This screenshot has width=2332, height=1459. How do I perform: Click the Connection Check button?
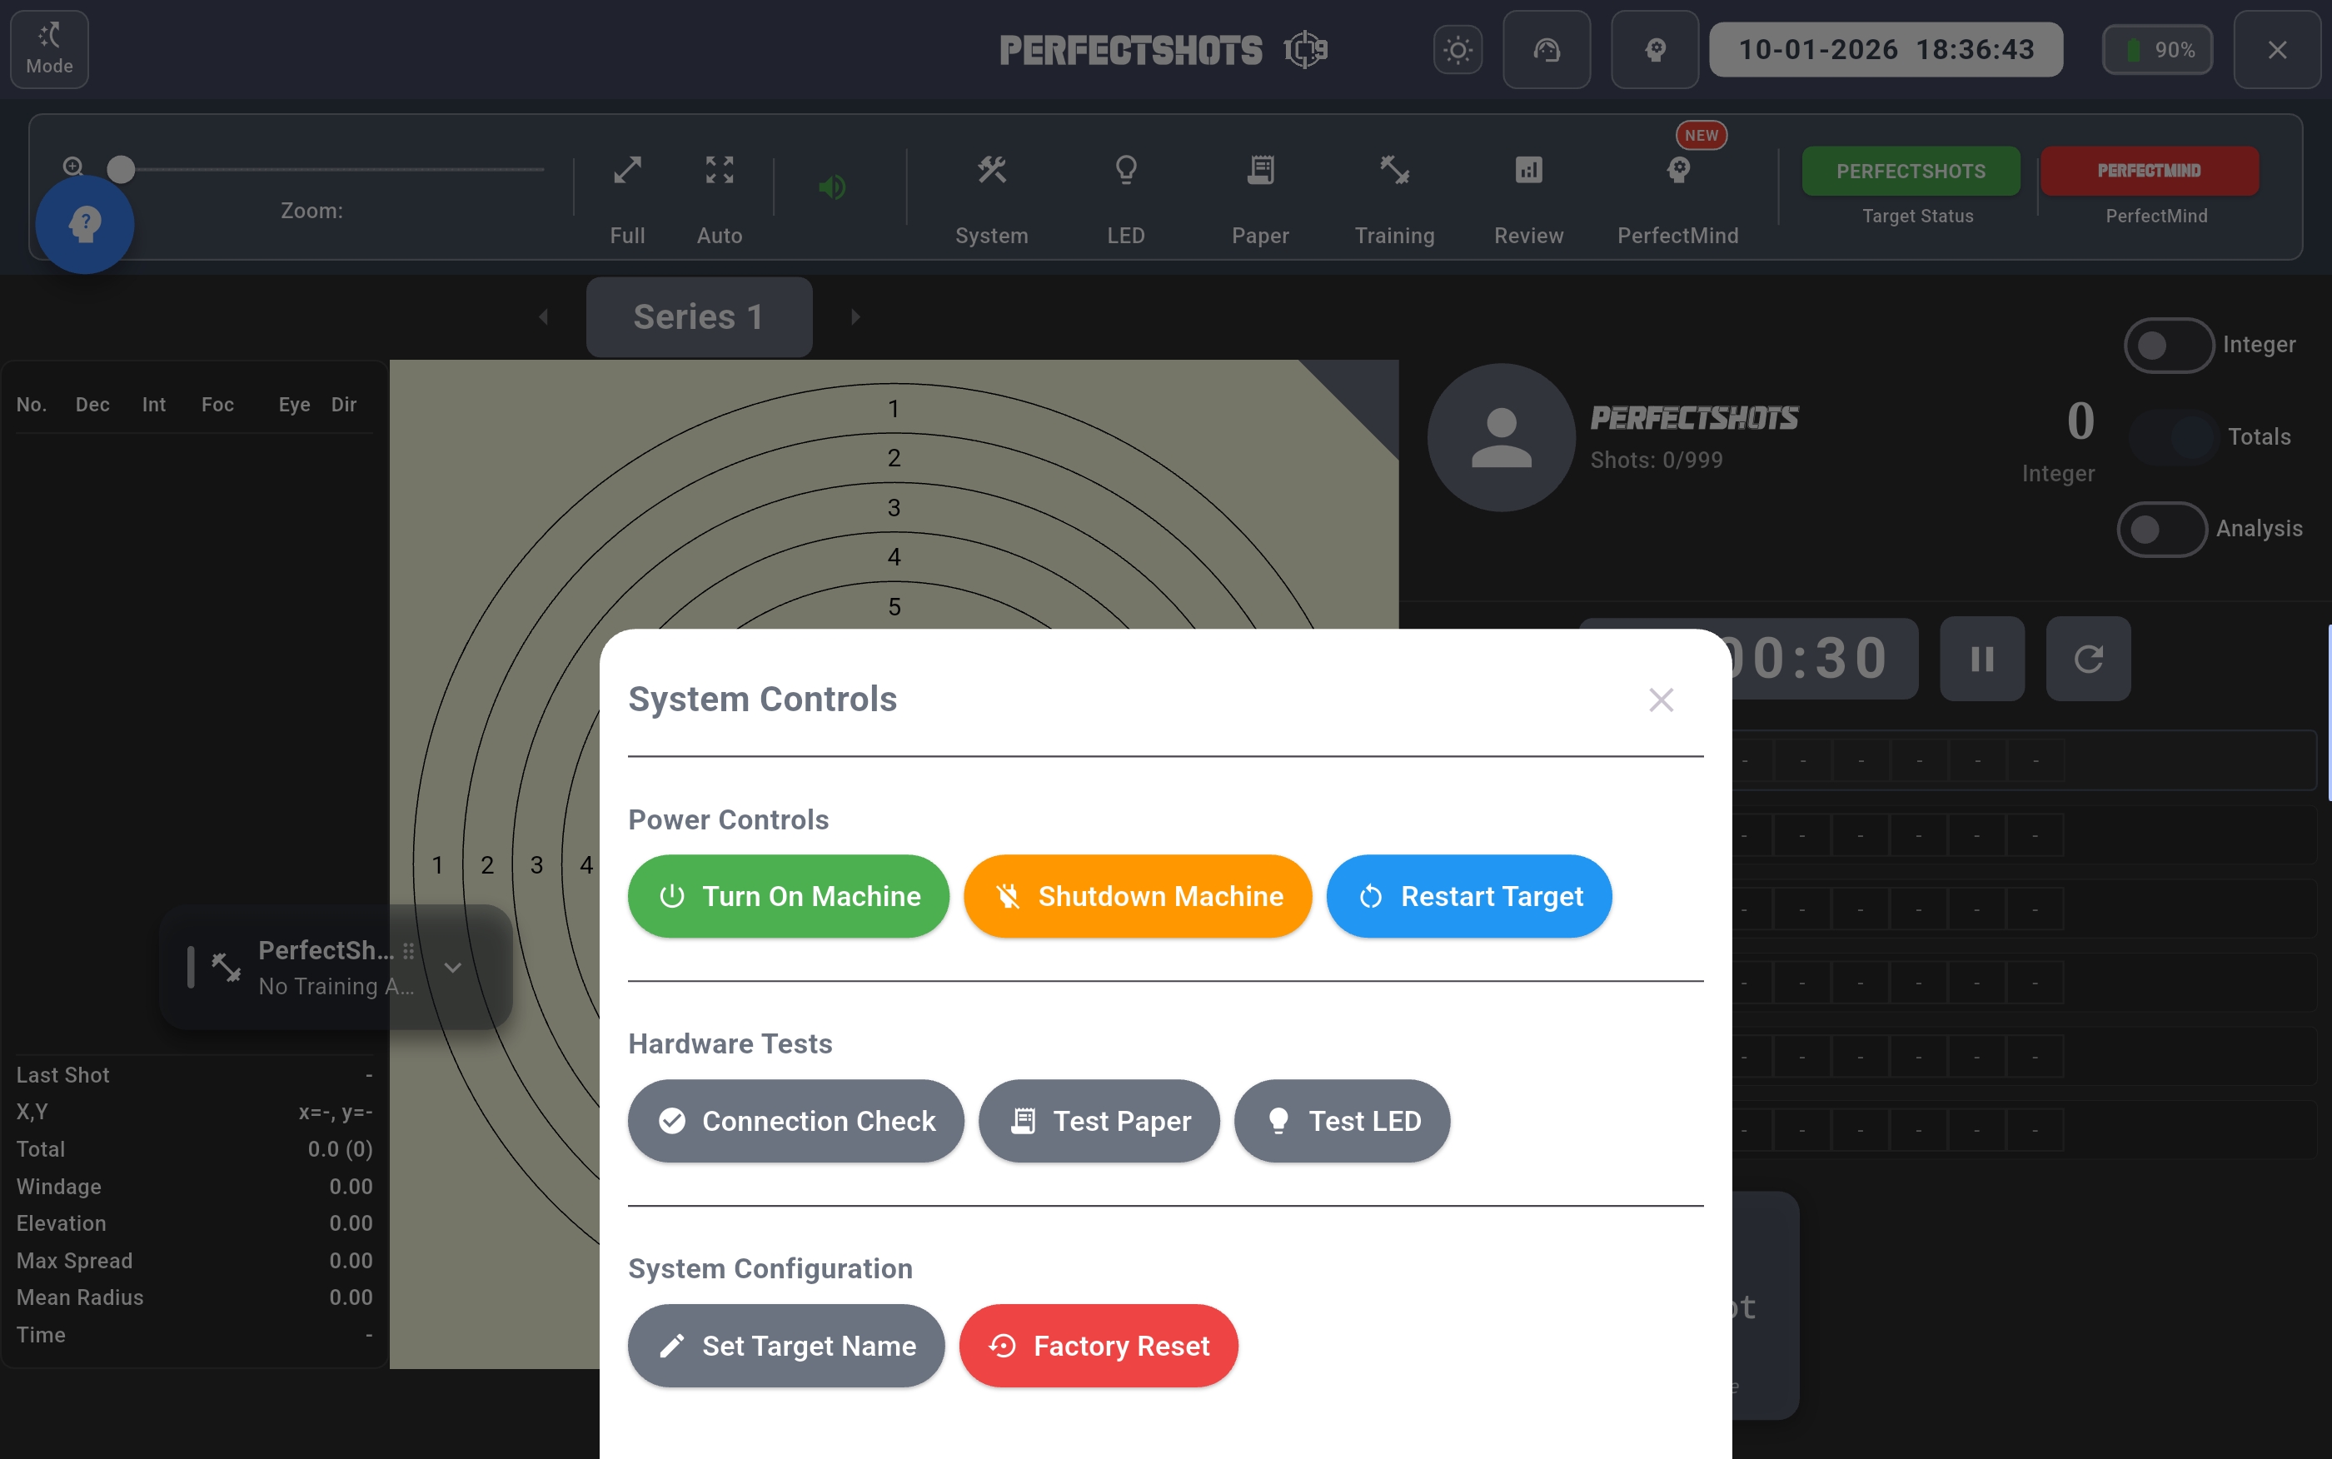pyautogui.click(x=796, y=1121)
